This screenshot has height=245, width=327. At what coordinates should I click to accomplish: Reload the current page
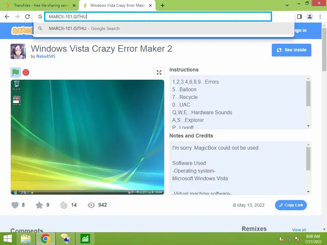(x=27, y=17)
